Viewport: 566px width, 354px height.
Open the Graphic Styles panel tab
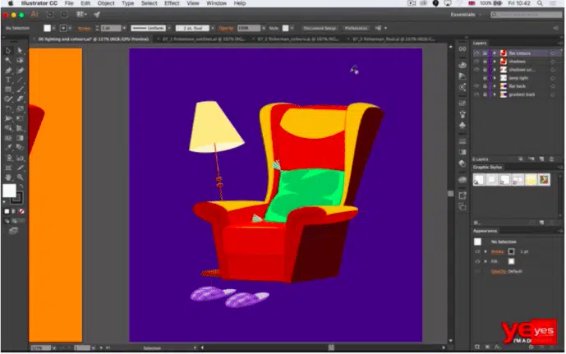(487, 167)
